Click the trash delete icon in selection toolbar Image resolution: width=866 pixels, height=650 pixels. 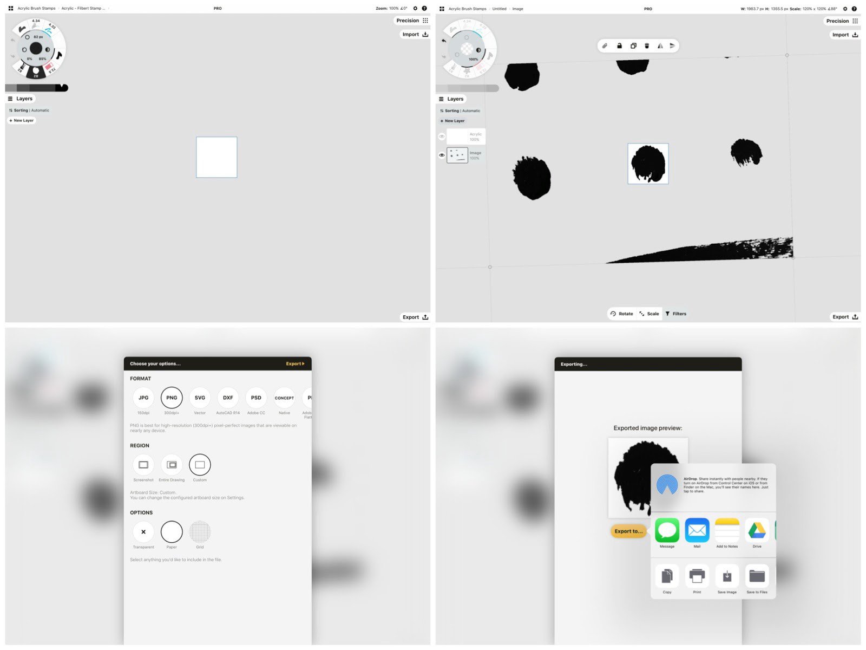(647, 46)
